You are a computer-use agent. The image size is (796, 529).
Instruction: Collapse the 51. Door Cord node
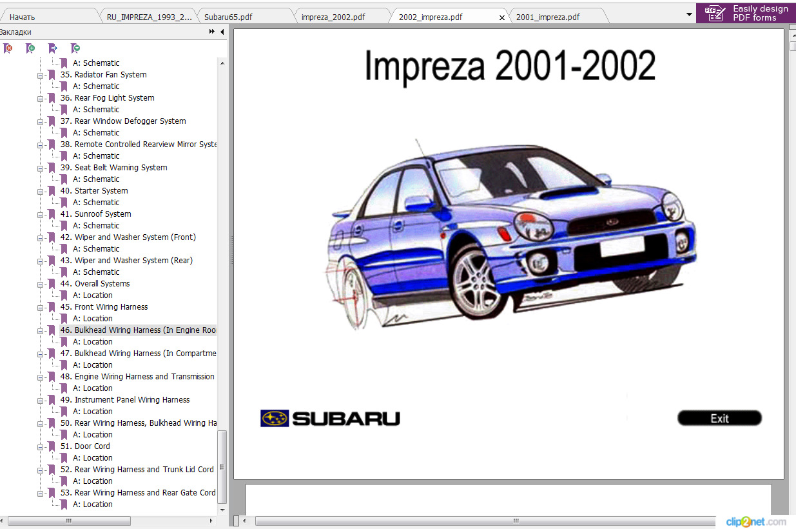tap(41, 447)
